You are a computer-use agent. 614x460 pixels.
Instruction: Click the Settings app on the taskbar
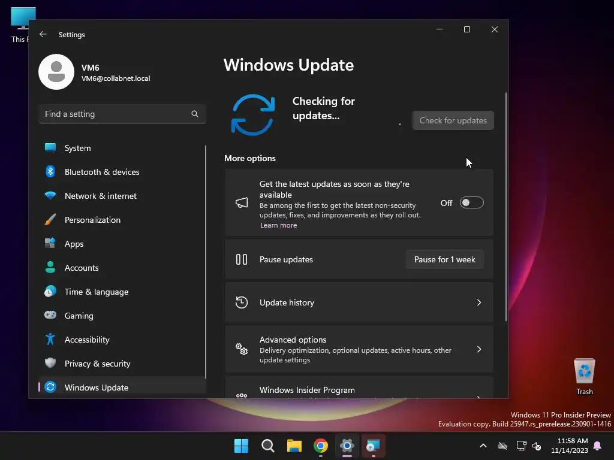(347, 446)
